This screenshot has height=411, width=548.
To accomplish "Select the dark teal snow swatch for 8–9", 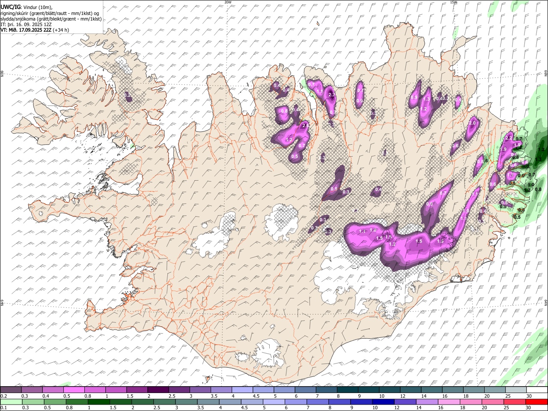I will click(347, 390).
